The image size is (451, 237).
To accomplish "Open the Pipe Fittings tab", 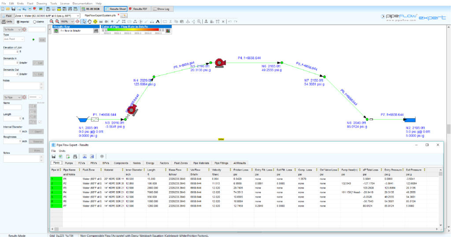I will coord(221,163).
